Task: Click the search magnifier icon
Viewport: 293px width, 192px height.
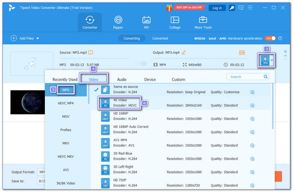Action: (265, 77)
